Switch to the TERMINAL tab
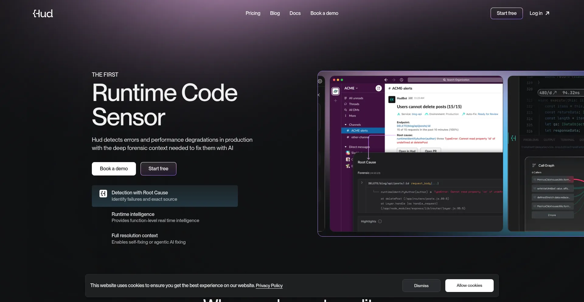 click(x=567, y=140)
